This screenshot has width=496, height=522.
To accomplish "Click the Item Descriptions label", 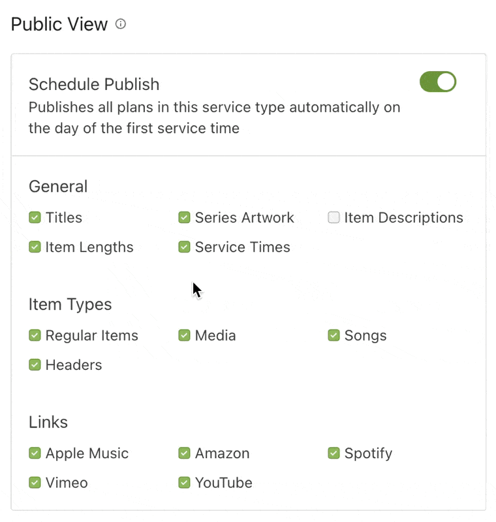I will pyautogui.click(x=403, y=218).
